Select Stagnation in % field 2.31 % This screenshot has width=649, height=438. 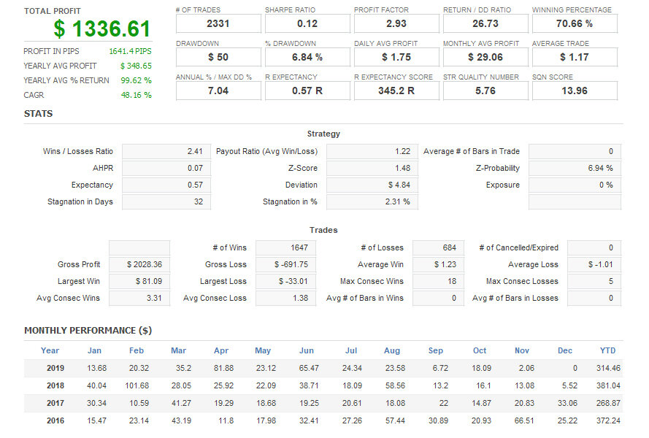point(372,201)
